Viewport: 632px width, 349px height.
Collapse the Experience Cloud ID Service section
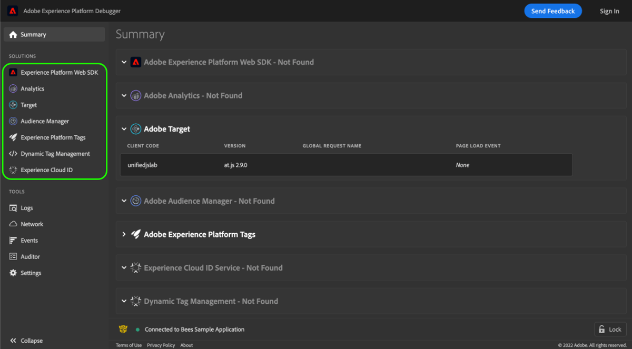[124, 267]
